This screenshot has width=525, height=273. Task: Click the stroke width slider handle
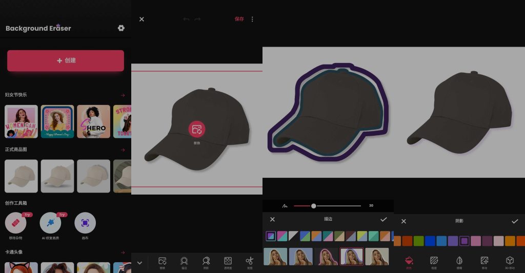click(313, 205)
